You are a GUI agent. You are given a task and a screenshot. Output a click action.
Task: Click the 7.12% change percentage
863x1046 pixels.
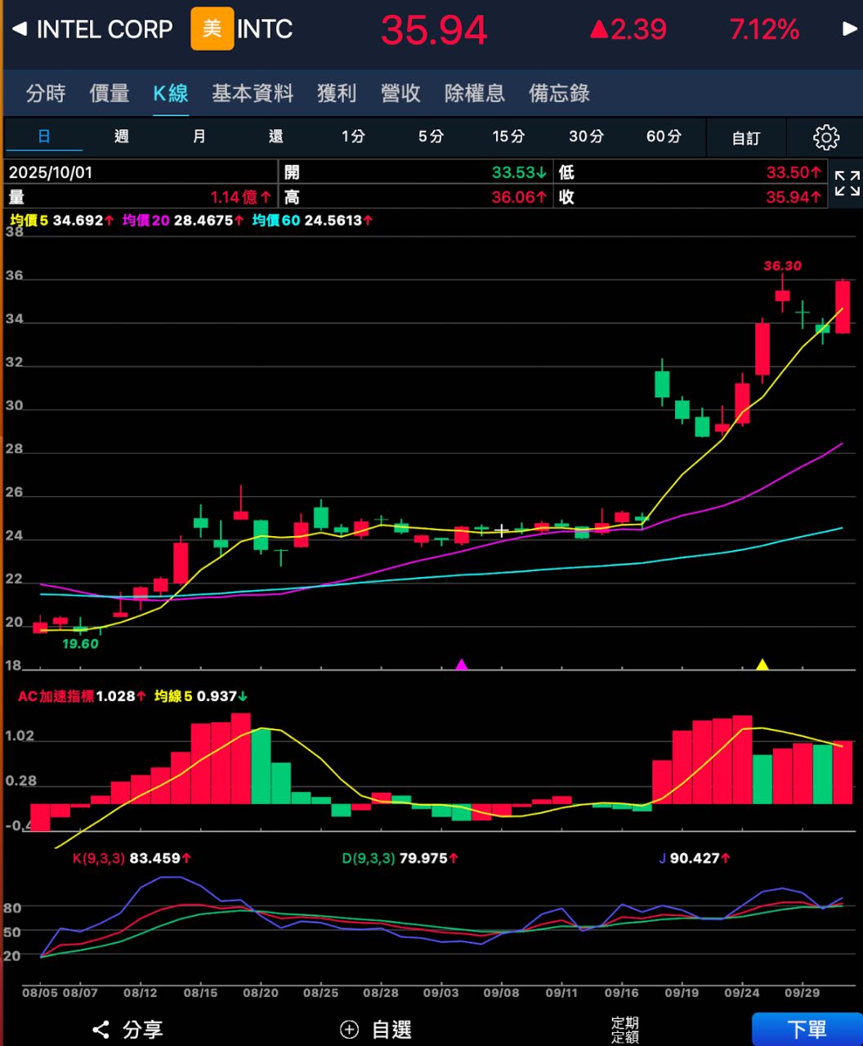[x=764, y=30]
